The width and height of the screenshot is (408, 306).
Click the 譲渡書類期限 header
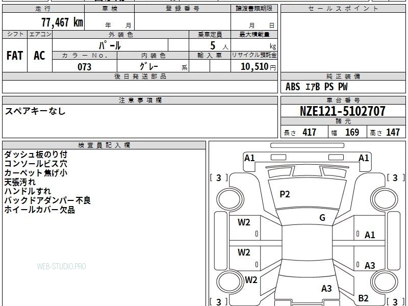point(254,9)
